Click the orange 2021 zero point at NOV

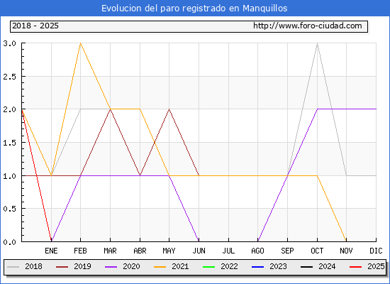pyautogui.click(x=346, y=241)
